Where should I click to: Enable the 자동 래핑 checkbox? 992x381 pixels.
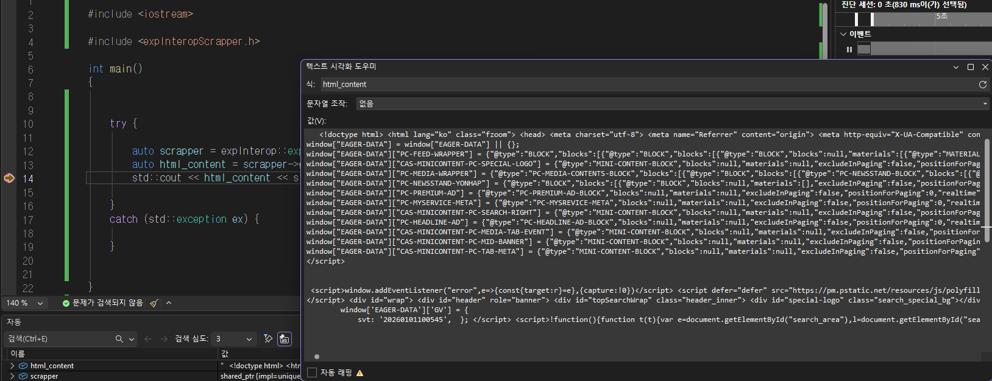tap(312, 372)
